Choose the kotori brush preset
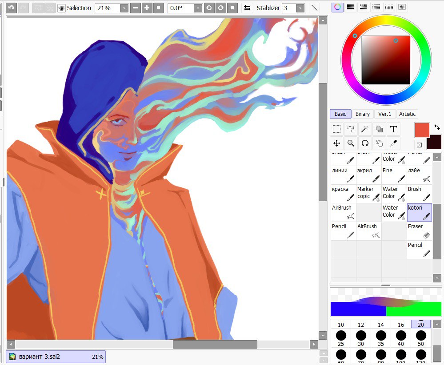 click(420, 212)
